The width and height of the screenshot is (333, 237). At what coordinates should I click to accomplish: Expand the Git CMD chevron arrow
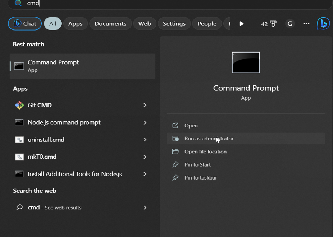pyautogui.click(x=145, y=105)
